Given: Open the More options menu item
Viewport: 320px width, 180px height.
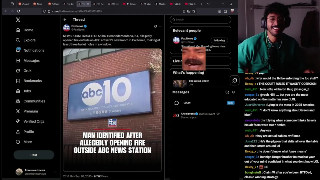Looking at the screenshot, I should [24, 142].
